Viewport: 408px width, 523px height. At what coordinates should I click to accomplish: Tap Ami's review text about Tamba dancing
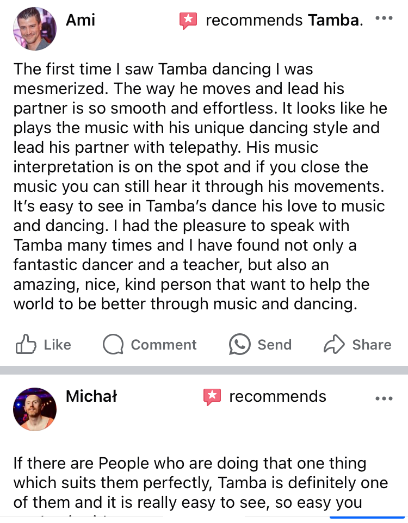(199, 186)
